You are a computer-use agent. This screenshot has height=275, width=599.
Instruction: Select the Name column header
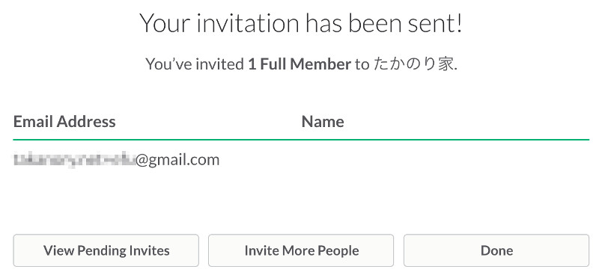tap(323, 122)
